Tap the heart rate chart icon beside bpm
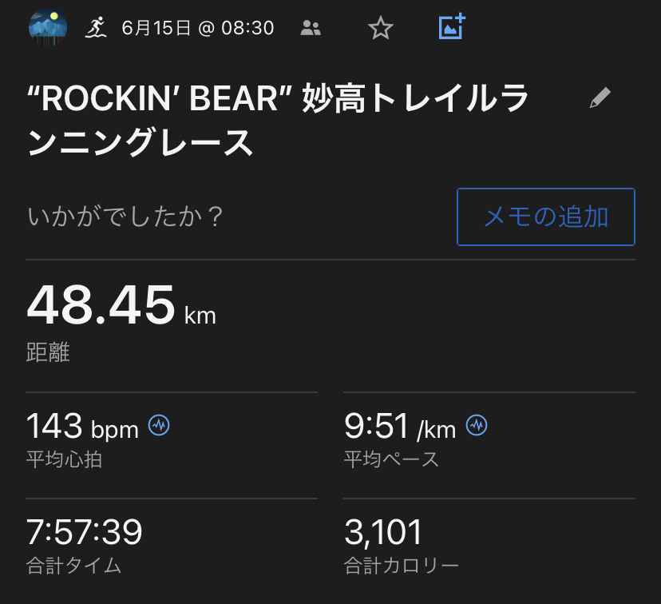Viewport: 661px width, 604px height. 160,426
